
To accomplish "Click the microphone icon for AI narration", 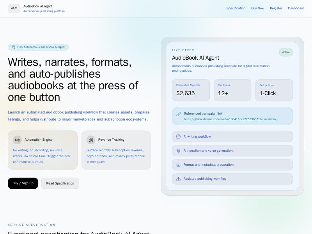I will 179,151.
